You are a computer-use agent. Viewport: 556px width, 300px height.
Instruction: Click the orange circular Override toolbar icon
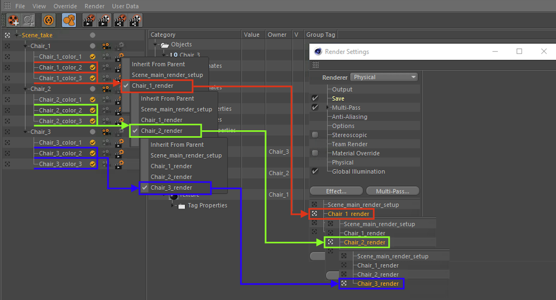tap(48, 20)
